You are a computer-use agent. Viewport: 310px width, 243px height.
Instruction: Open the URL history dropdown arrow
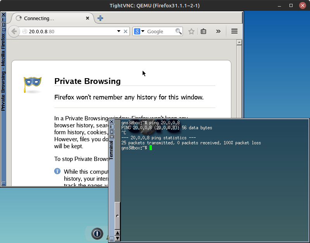pos(119,31)
